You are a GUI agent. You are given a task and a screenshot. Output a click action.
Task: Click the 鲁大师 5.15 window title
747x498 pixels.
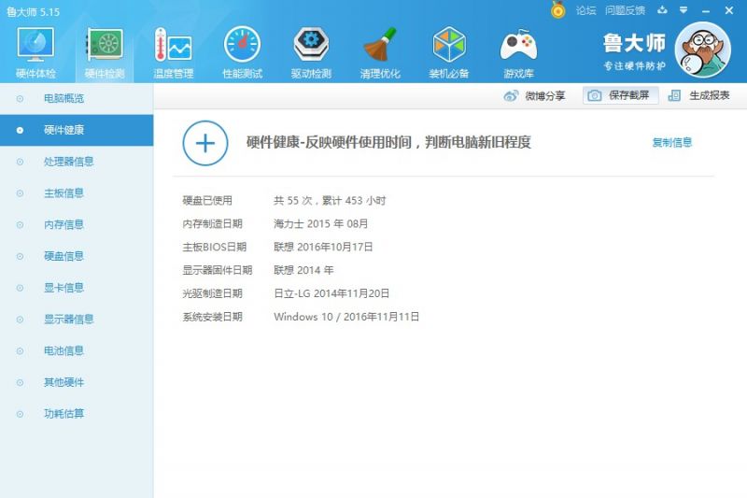[x=34, y=12]
